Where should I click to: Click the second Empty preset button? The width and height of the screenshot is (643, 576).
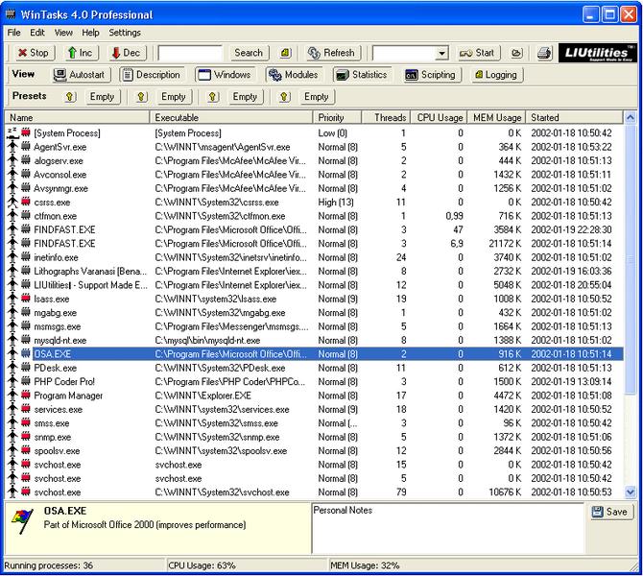tap(174, 97)
